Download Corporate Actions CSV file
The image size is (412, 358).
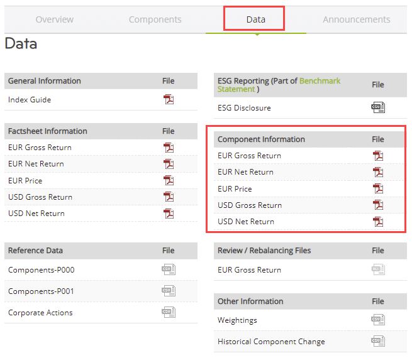click(168, 312)
